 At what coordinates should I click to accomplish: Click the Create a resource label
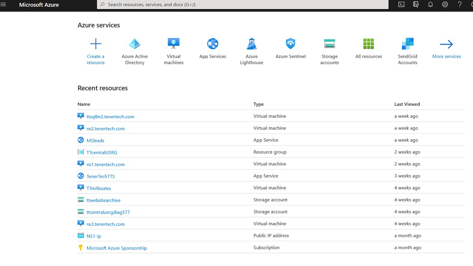(x=96, y=59)
